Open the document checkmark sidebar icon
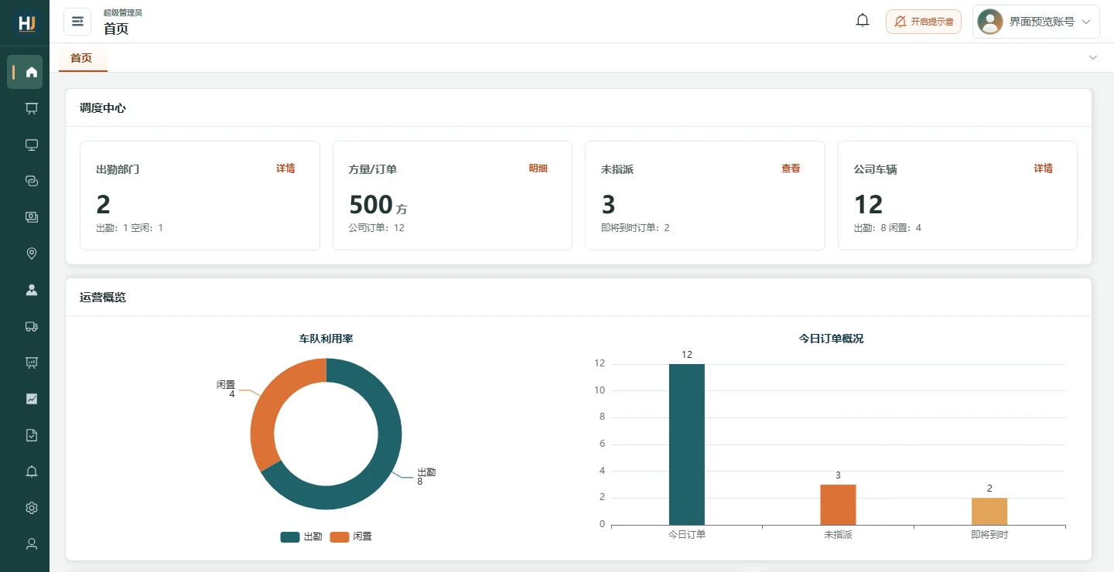Viewport: 1114px width, 572px height. (x=32, y=435)
